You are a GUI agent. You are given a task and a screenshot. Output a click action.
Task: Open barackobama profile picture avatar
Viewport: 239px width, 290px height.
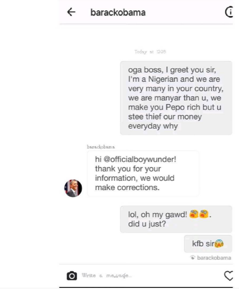click(73, 188)
